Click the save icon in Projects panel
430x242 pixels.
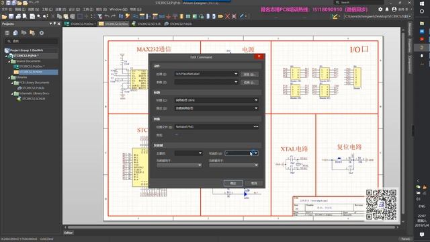point(7,33)
